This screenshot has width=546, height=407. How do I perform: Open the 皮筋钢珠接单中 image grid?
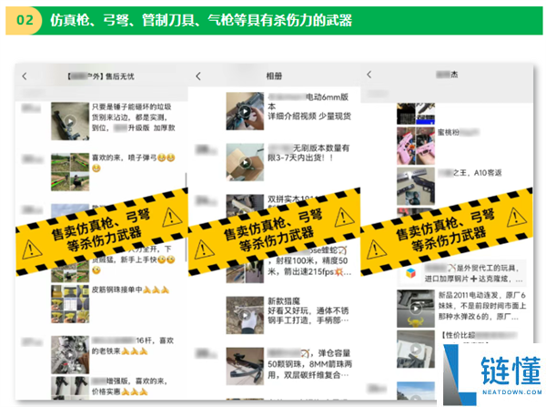70,304
